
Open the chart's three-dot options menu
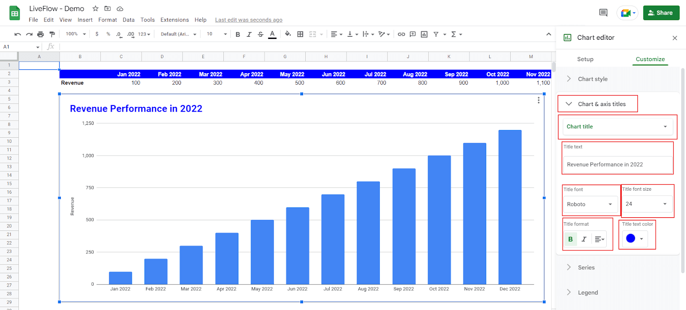tap(539, 100)
